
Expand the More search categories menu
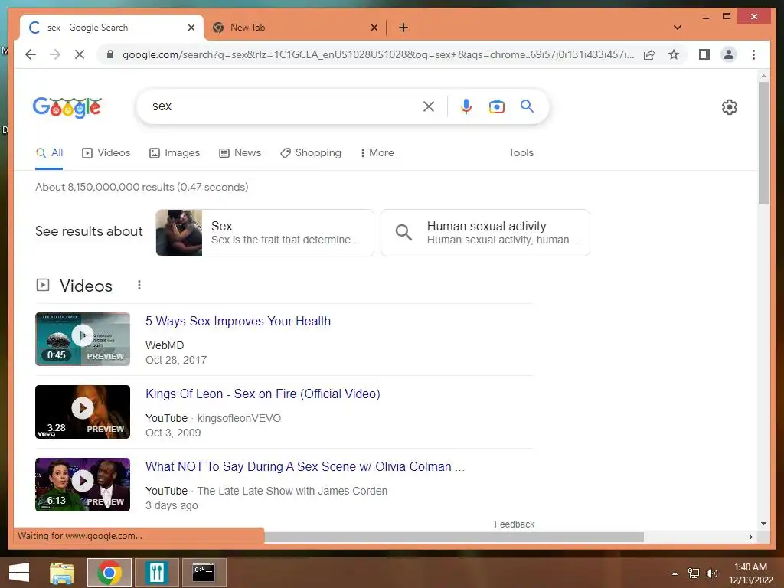[377, 153]
